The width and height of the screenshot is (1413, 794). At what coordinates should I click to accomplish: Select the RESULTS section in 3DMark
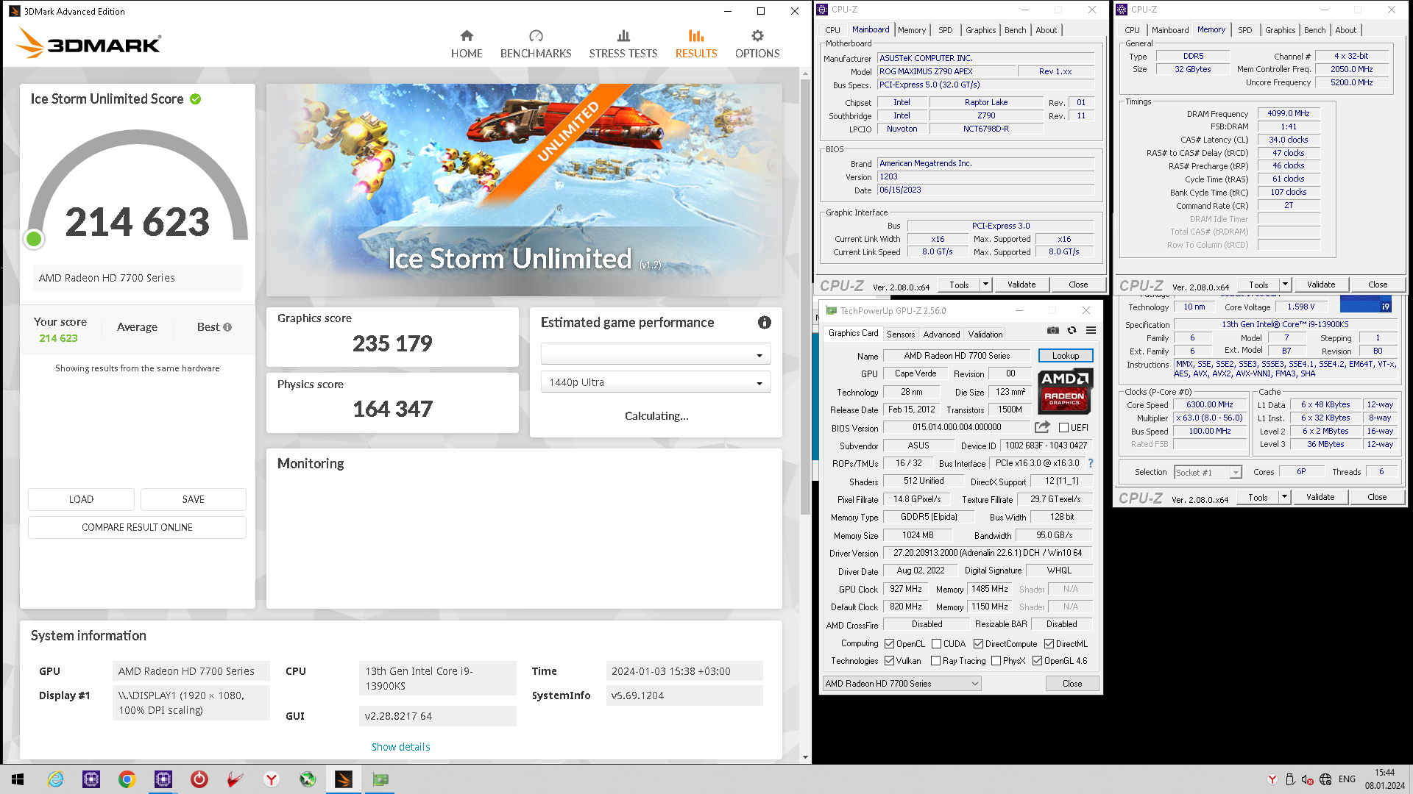(x=696, y=44)
